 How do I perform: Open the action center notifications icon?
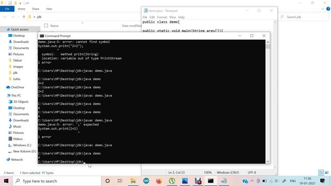tap(322, 181)
